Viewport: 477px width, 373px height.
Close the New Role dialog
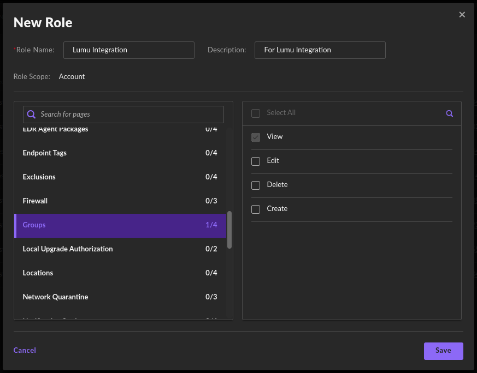[x=462, y=15]
